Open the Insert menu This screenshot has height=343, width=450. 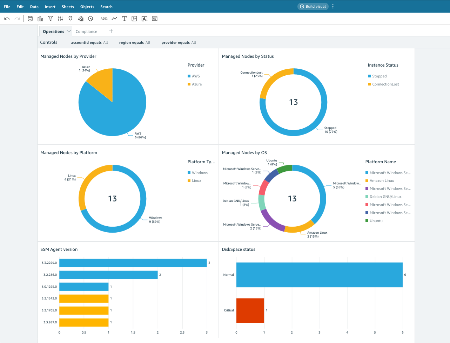tap(50, 7)
